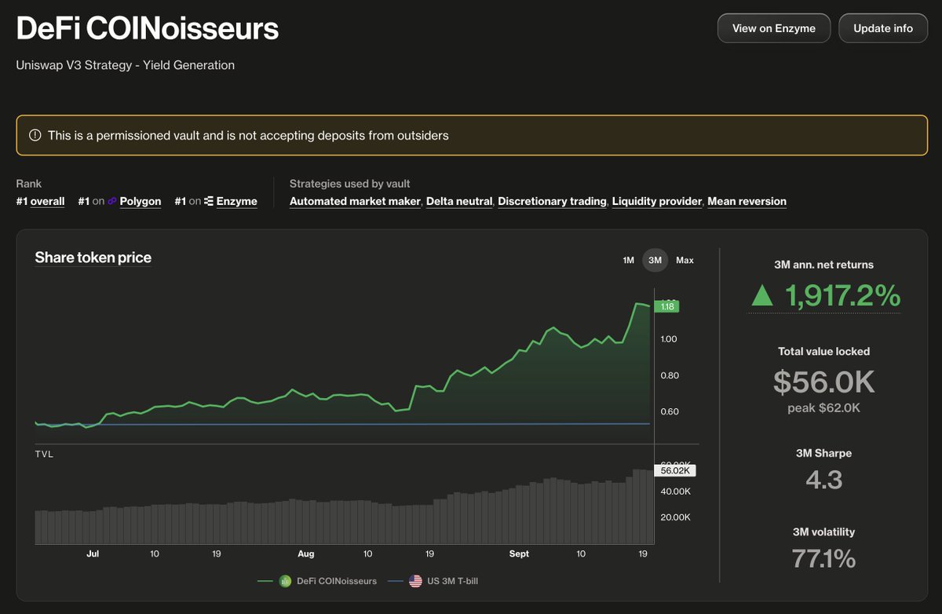Click the Uniswap V3 Strategy subtitle

(x=126, y=65)
